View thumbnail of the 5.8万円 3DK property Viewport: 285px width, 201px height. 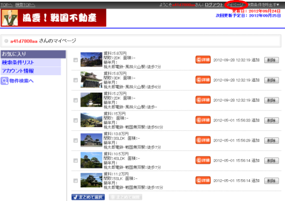91,80
